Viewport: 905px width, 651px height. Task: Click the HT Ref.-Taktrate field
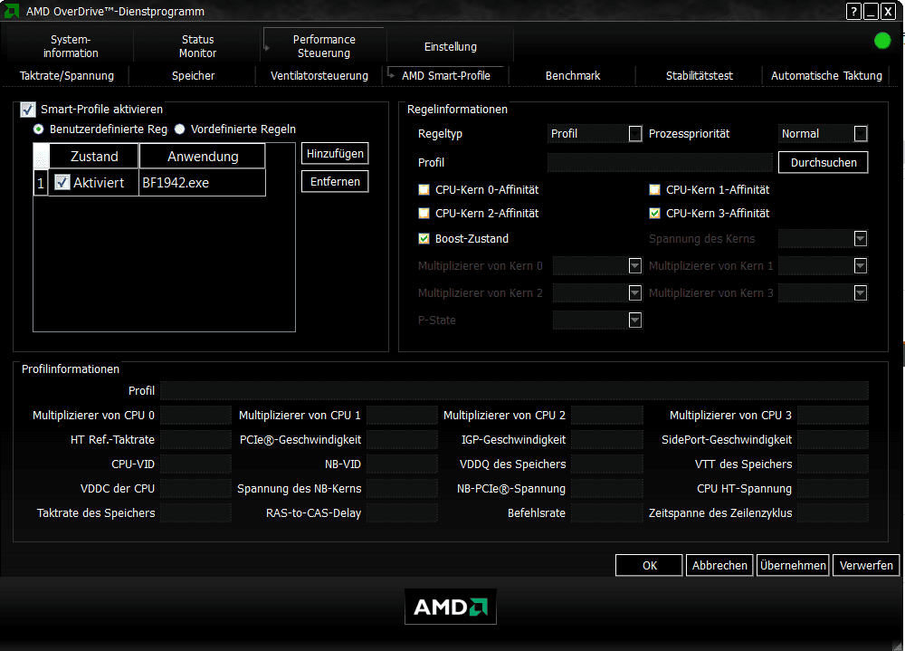[x=195, y=440]
